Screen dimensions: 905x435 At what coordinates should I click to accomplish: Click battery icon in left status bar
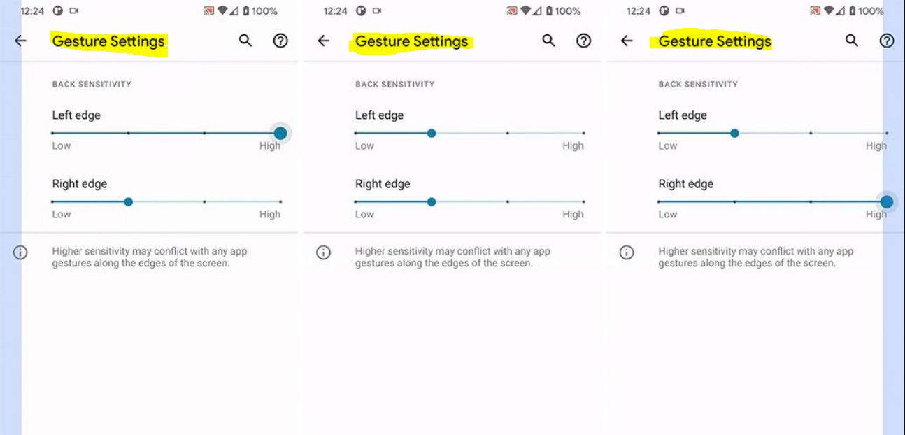click(246, 11)
